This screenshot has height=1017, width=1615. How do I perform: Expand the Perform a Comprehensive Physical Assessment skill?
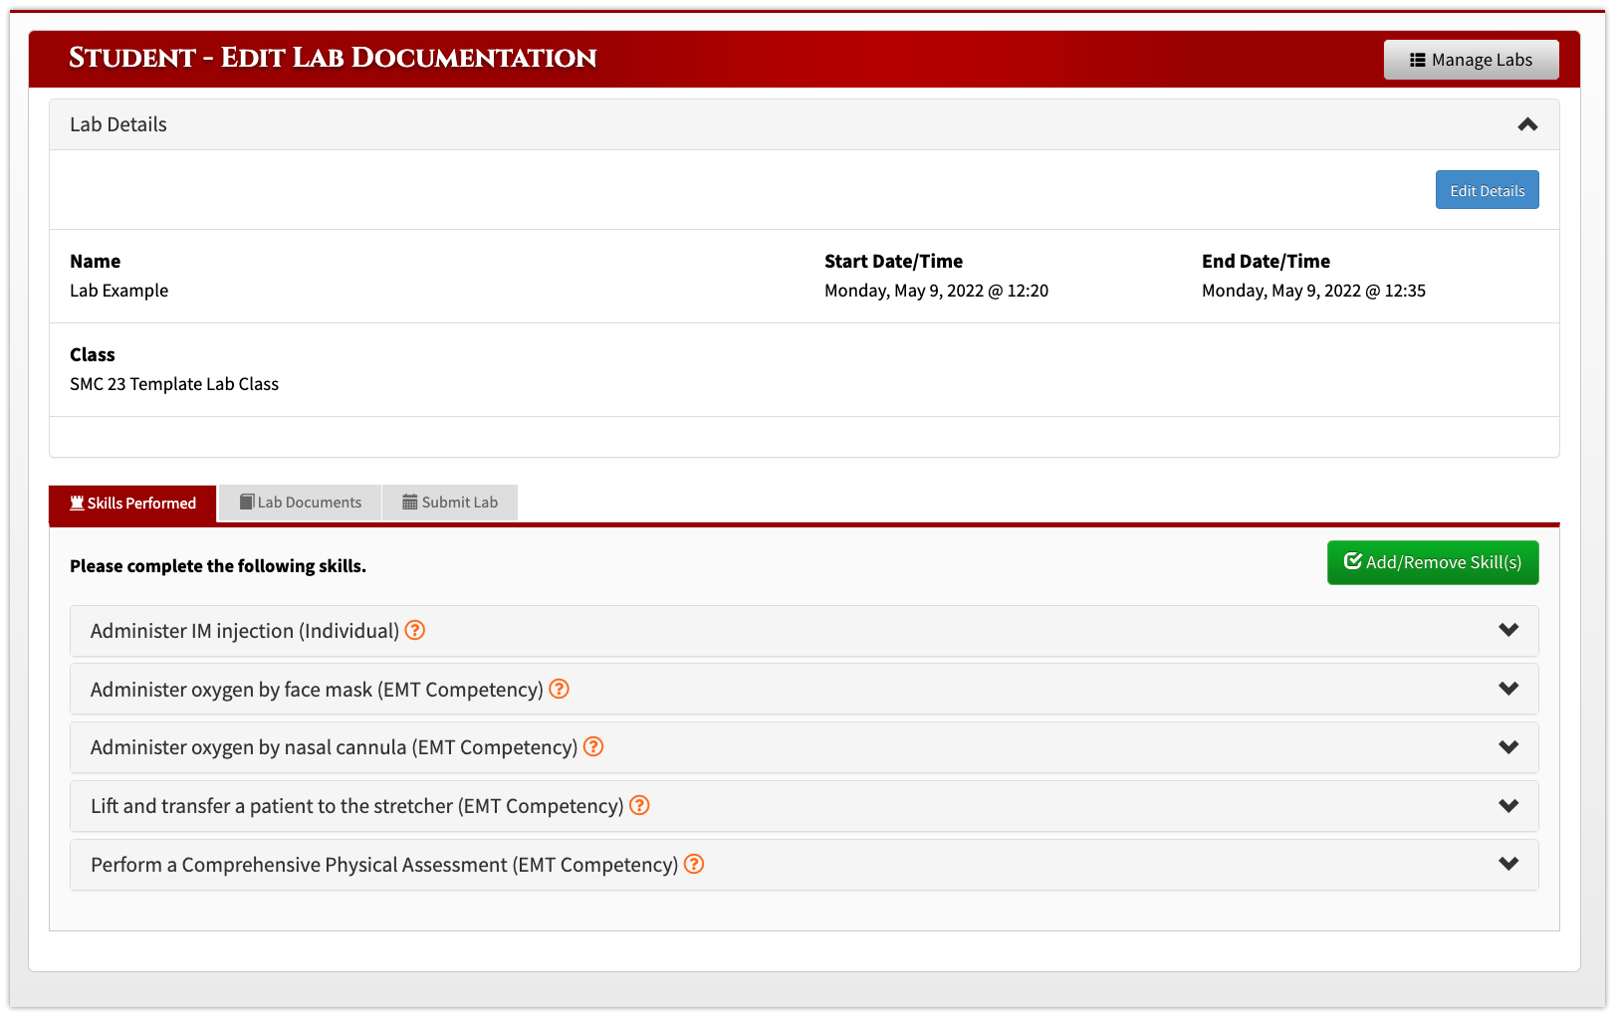click(x=1509, y=864)
